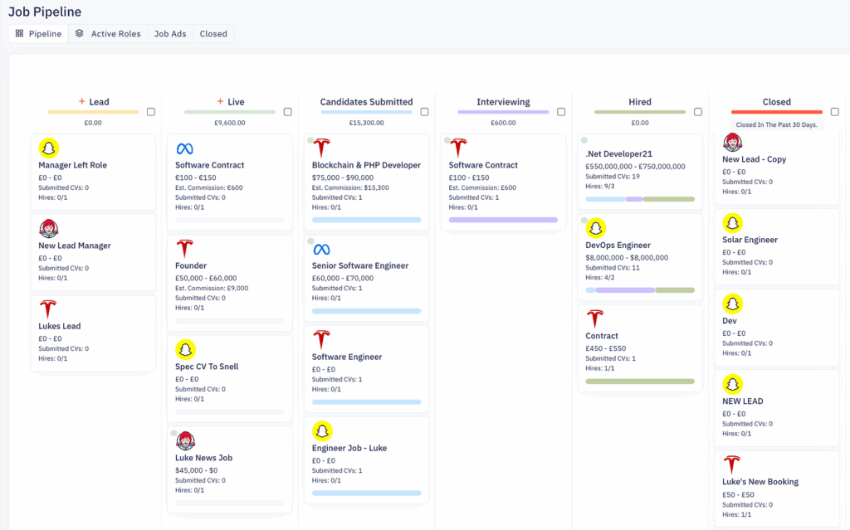Screen dimensions: 850x530
Task: Click the Meta logo on Software Contract card
Action: 184,148
